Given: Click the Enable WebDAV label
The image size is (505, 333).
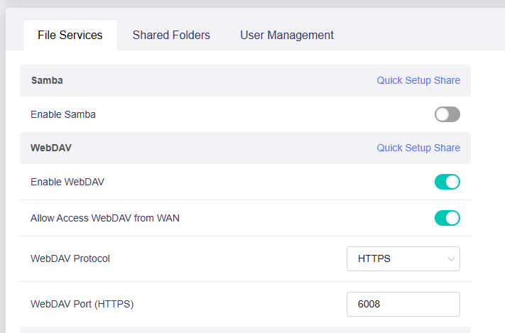Looking at the screenshot, I should (x=67, y=182).
